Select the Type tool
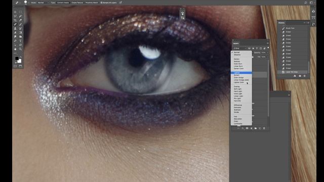 click(20, 41)
